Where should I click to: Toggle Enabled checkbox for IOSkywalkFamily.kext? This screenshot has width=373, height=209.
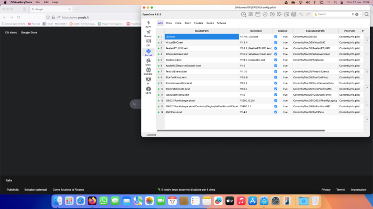point(276,95)
